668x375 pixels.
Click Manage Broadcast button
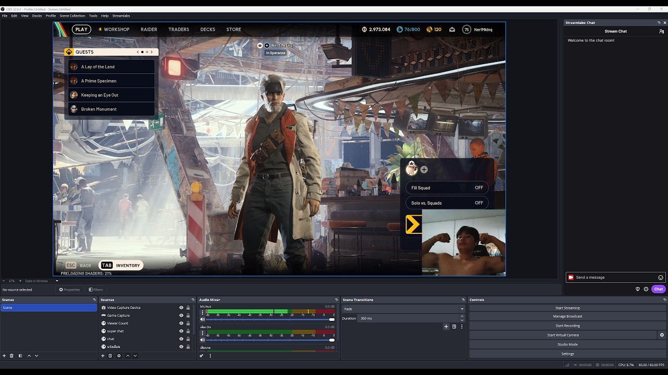(567, 316)
